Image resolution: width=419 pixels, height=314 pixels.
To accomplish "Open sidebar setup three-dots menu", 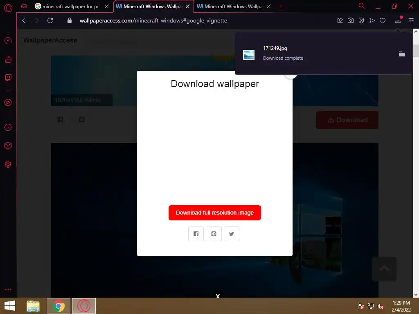I will point(8,289).
